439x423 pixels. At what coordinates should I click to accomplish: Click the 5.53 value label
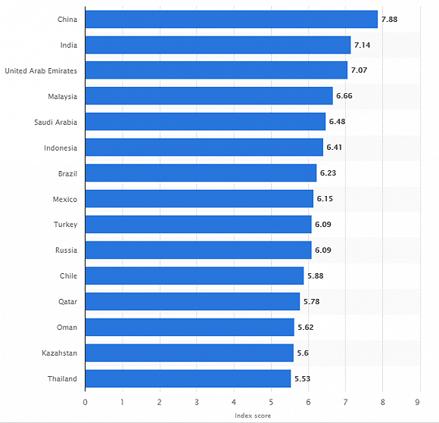point(302,379)
